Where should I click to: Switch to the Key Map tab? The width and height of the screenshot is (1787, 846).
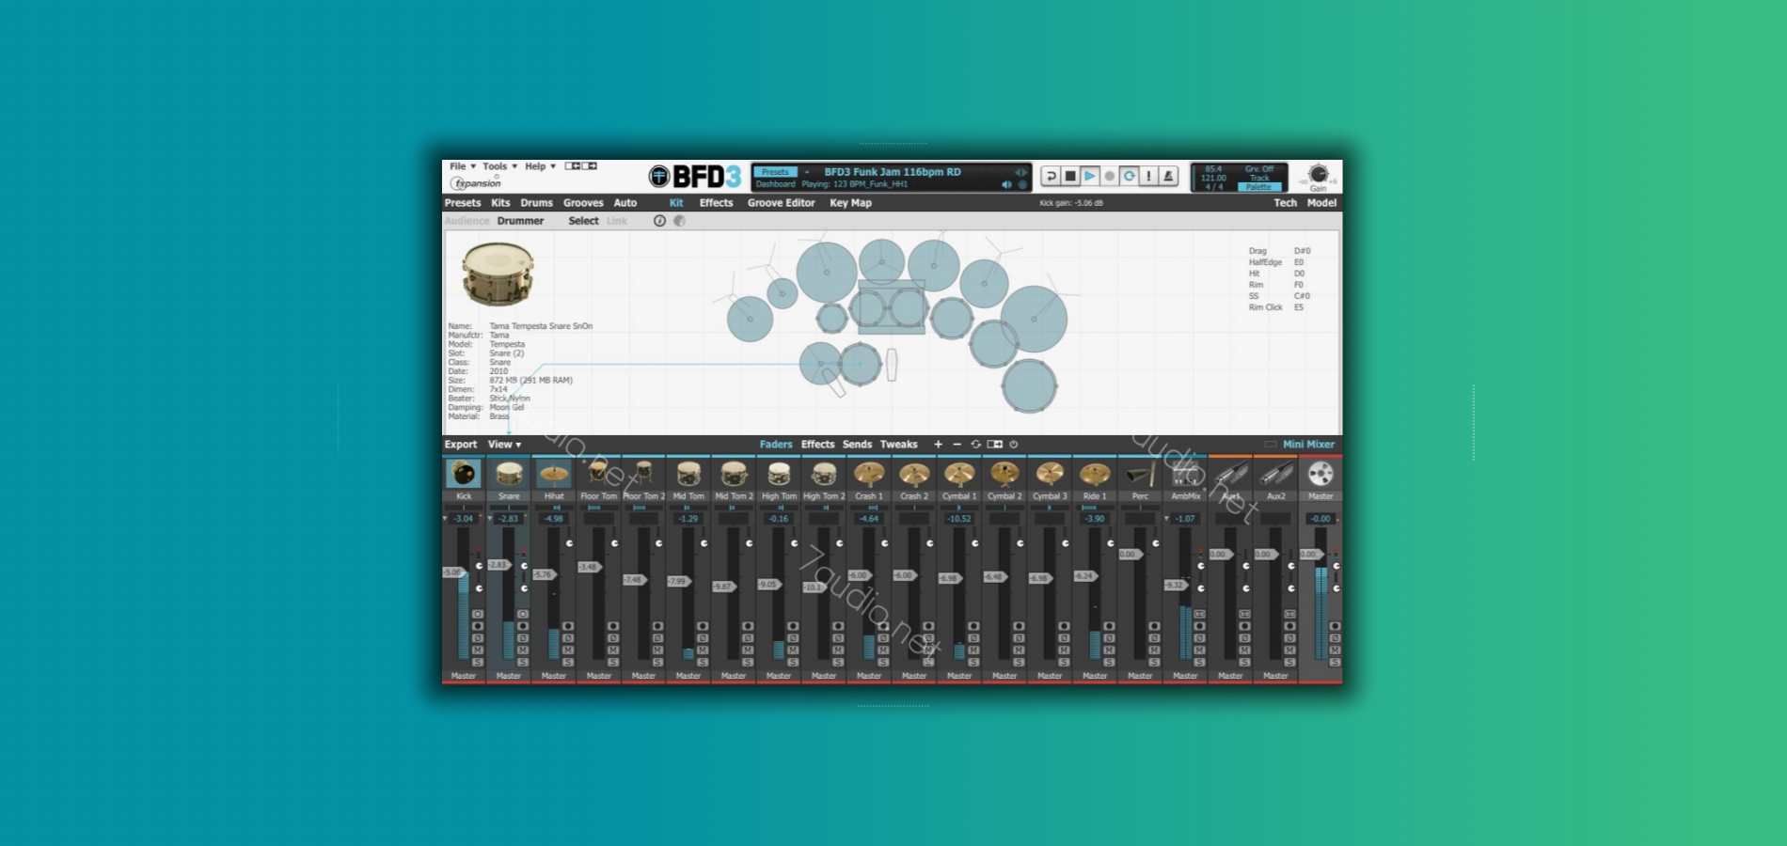tap(850, 203)
